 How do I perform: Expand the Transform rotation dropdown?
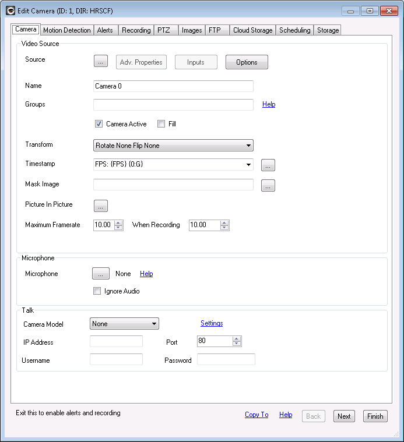[x=173, y=146]
